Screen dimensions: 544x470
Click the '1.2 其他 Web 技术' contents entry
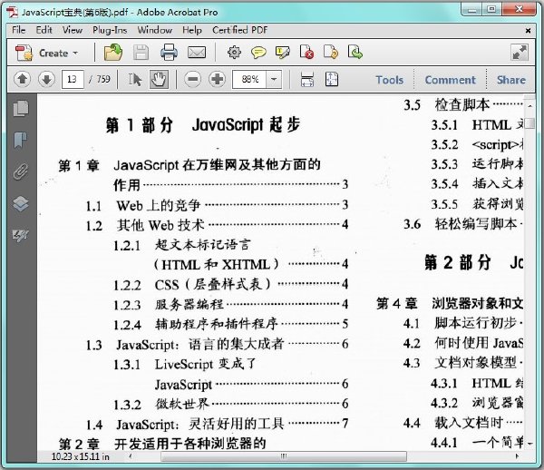pyautogui.click(x=217, y=225)
